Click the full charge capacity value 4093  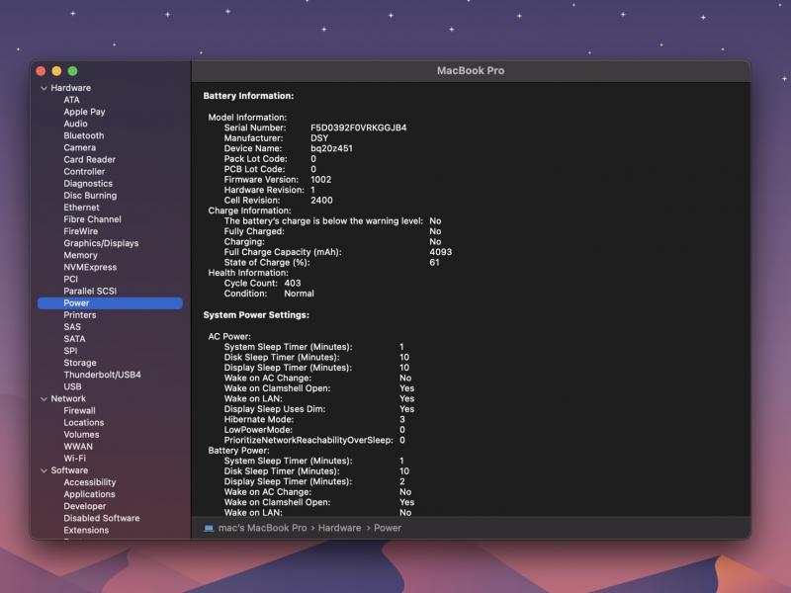point(441,252)
